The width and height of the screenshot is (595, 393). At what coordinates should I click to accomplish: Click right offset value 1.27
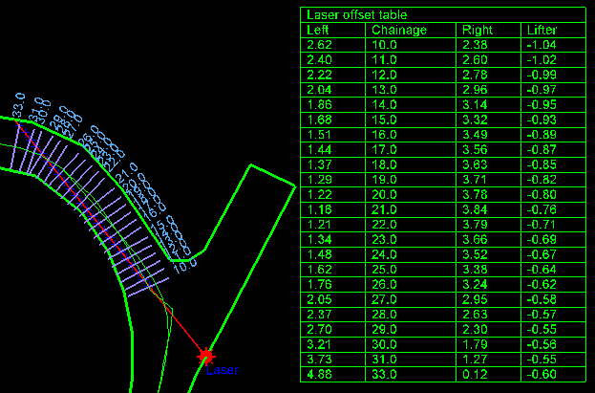point(475,360)
